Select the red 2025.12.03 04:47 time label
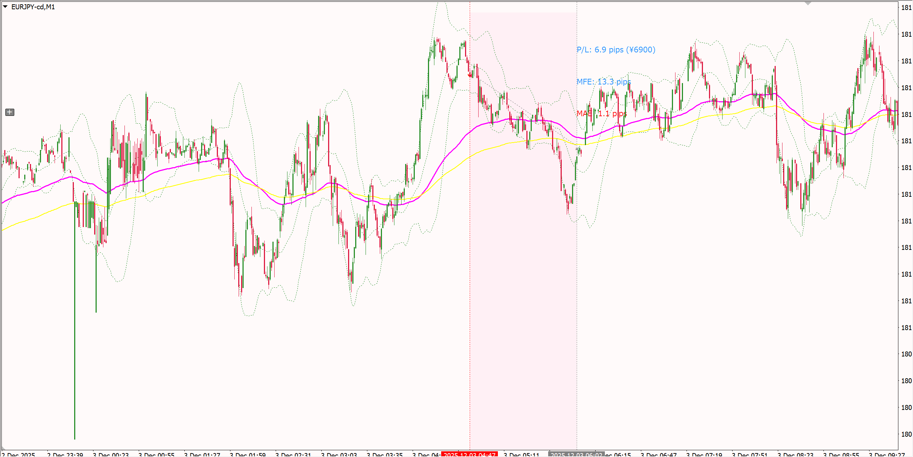Viewport: 913px width, 457px height. point(469,454)
